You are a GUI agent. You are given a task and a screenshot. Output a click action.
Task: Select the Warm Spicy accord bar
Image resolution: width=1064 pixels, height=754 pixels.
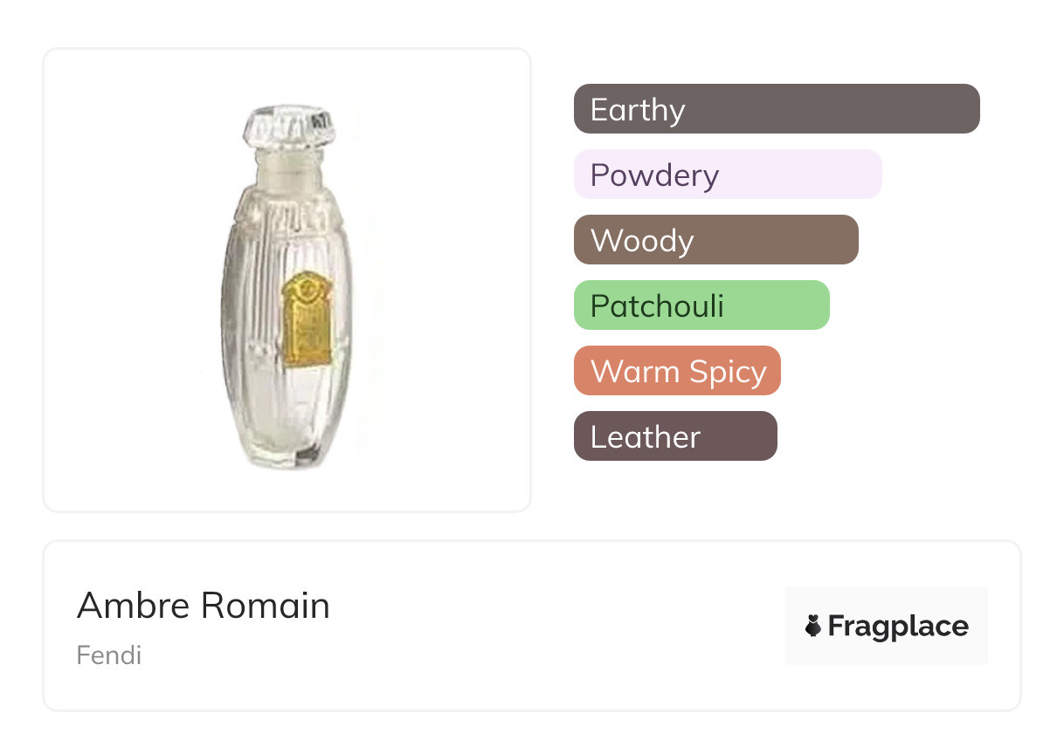677,371
